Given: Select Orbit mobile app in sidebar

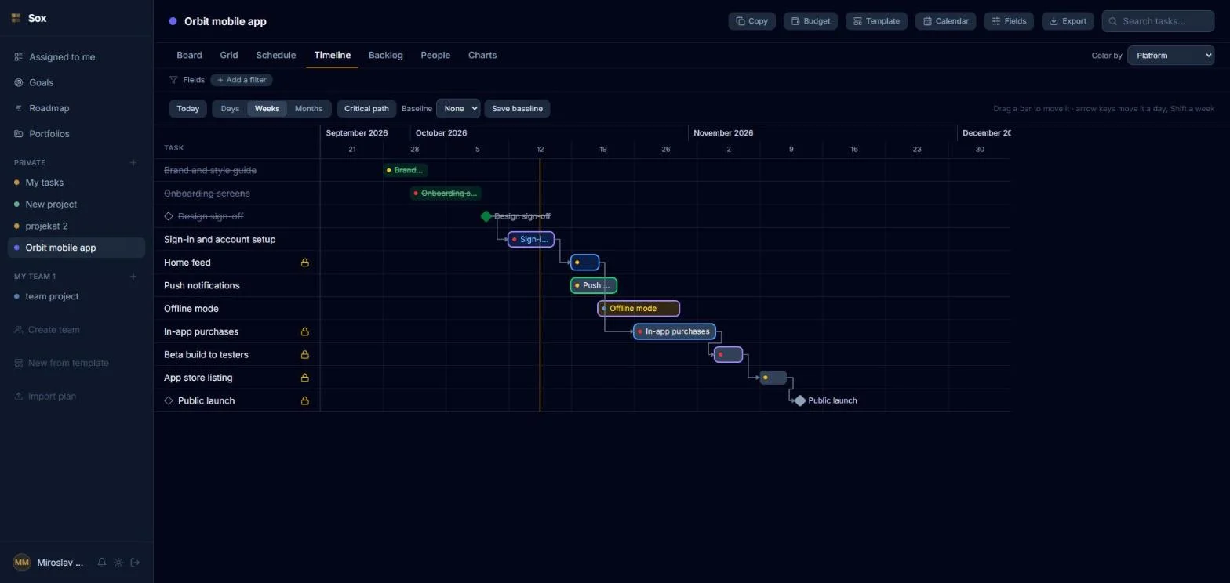Looking at the screenshot, I should [x=76, y=248].
